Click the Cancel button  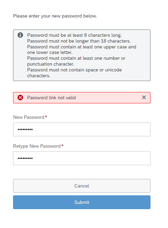82,186
